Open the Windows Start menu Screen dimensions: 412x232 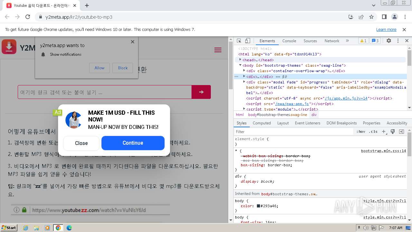coord(9,227)
